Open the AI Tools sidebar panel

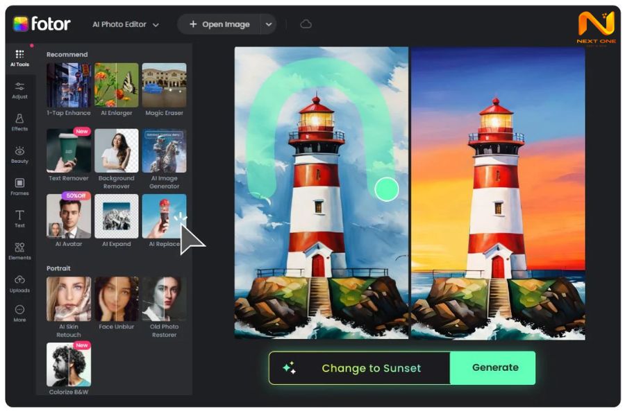click(19, 57)
